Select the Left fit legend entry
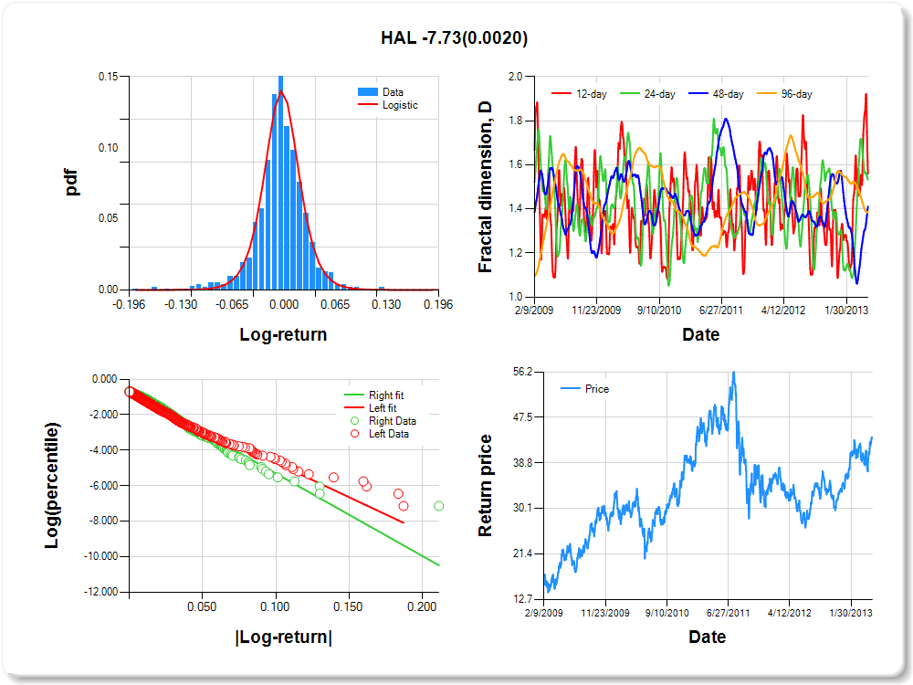Image resolution: width=913 pixels, height=685 pixels. pyautogui.click(x=383, y=408)
